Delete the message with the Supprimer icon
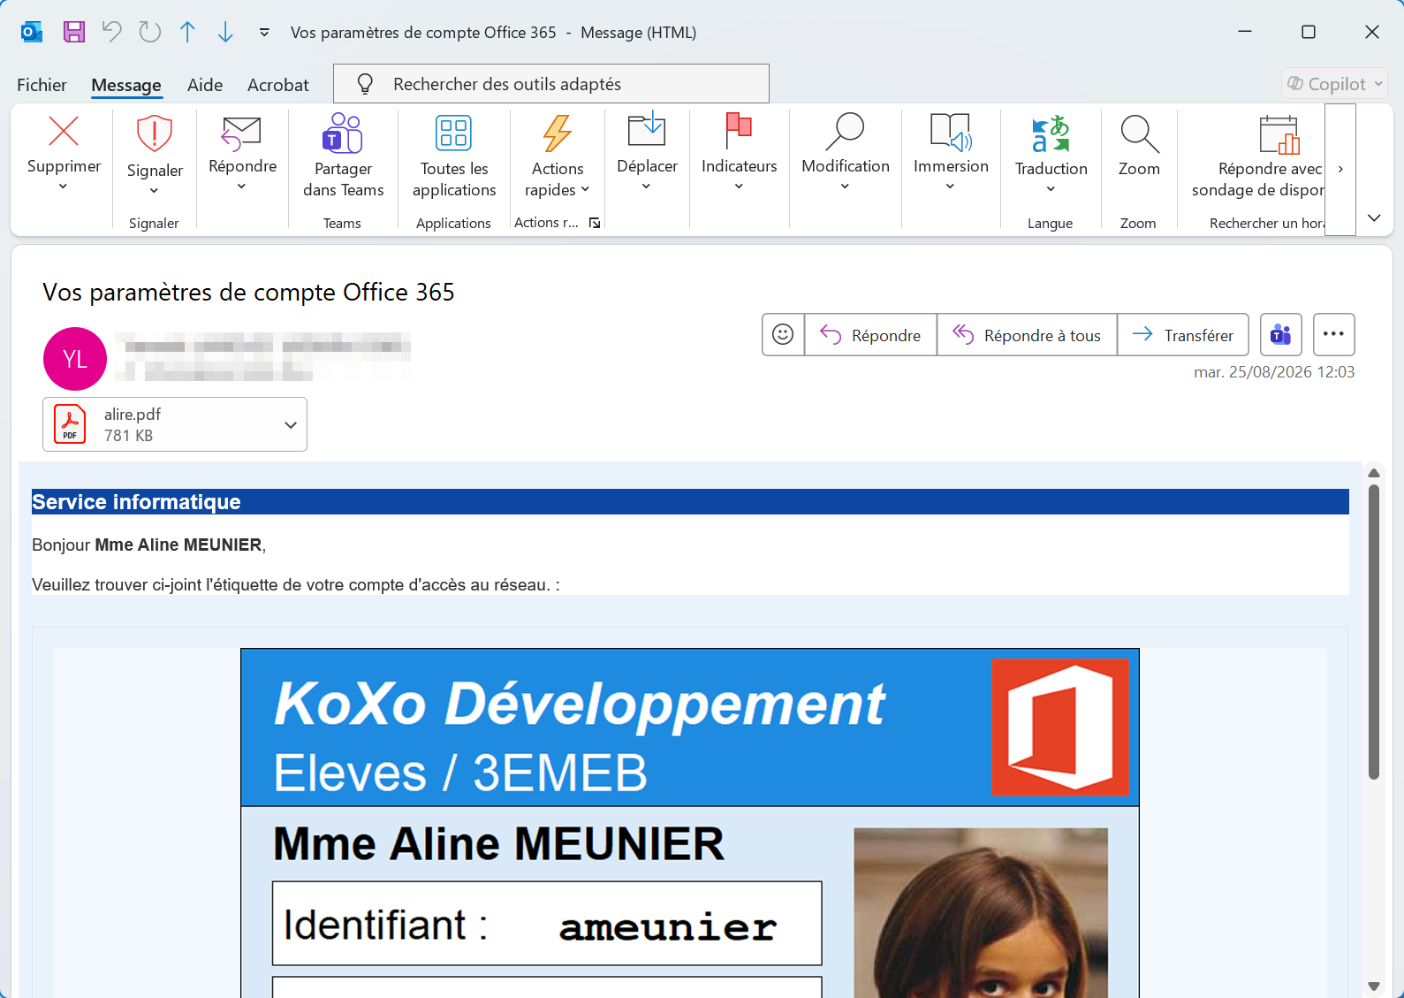This screenshot has width=1404, height=998. pos(64,132)
